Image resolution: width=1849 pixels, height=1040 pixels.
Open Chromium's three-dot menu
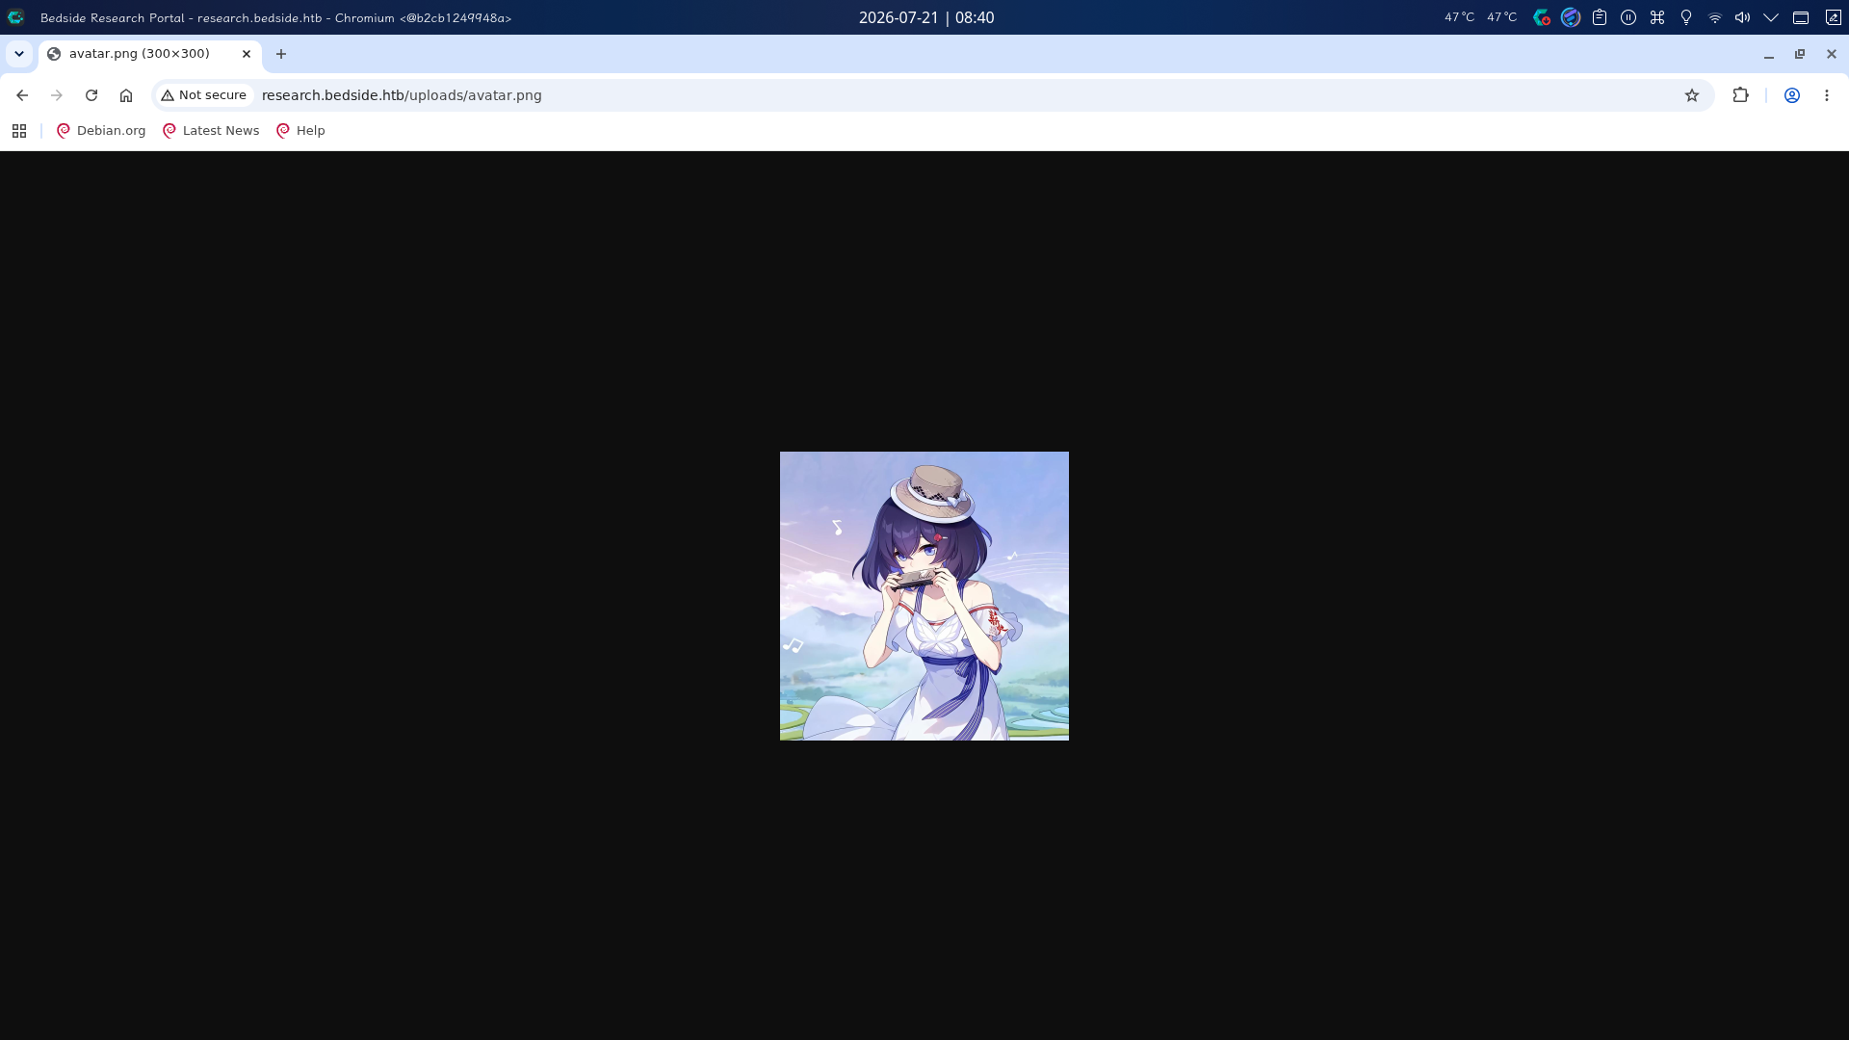(x=1827, y=95)
